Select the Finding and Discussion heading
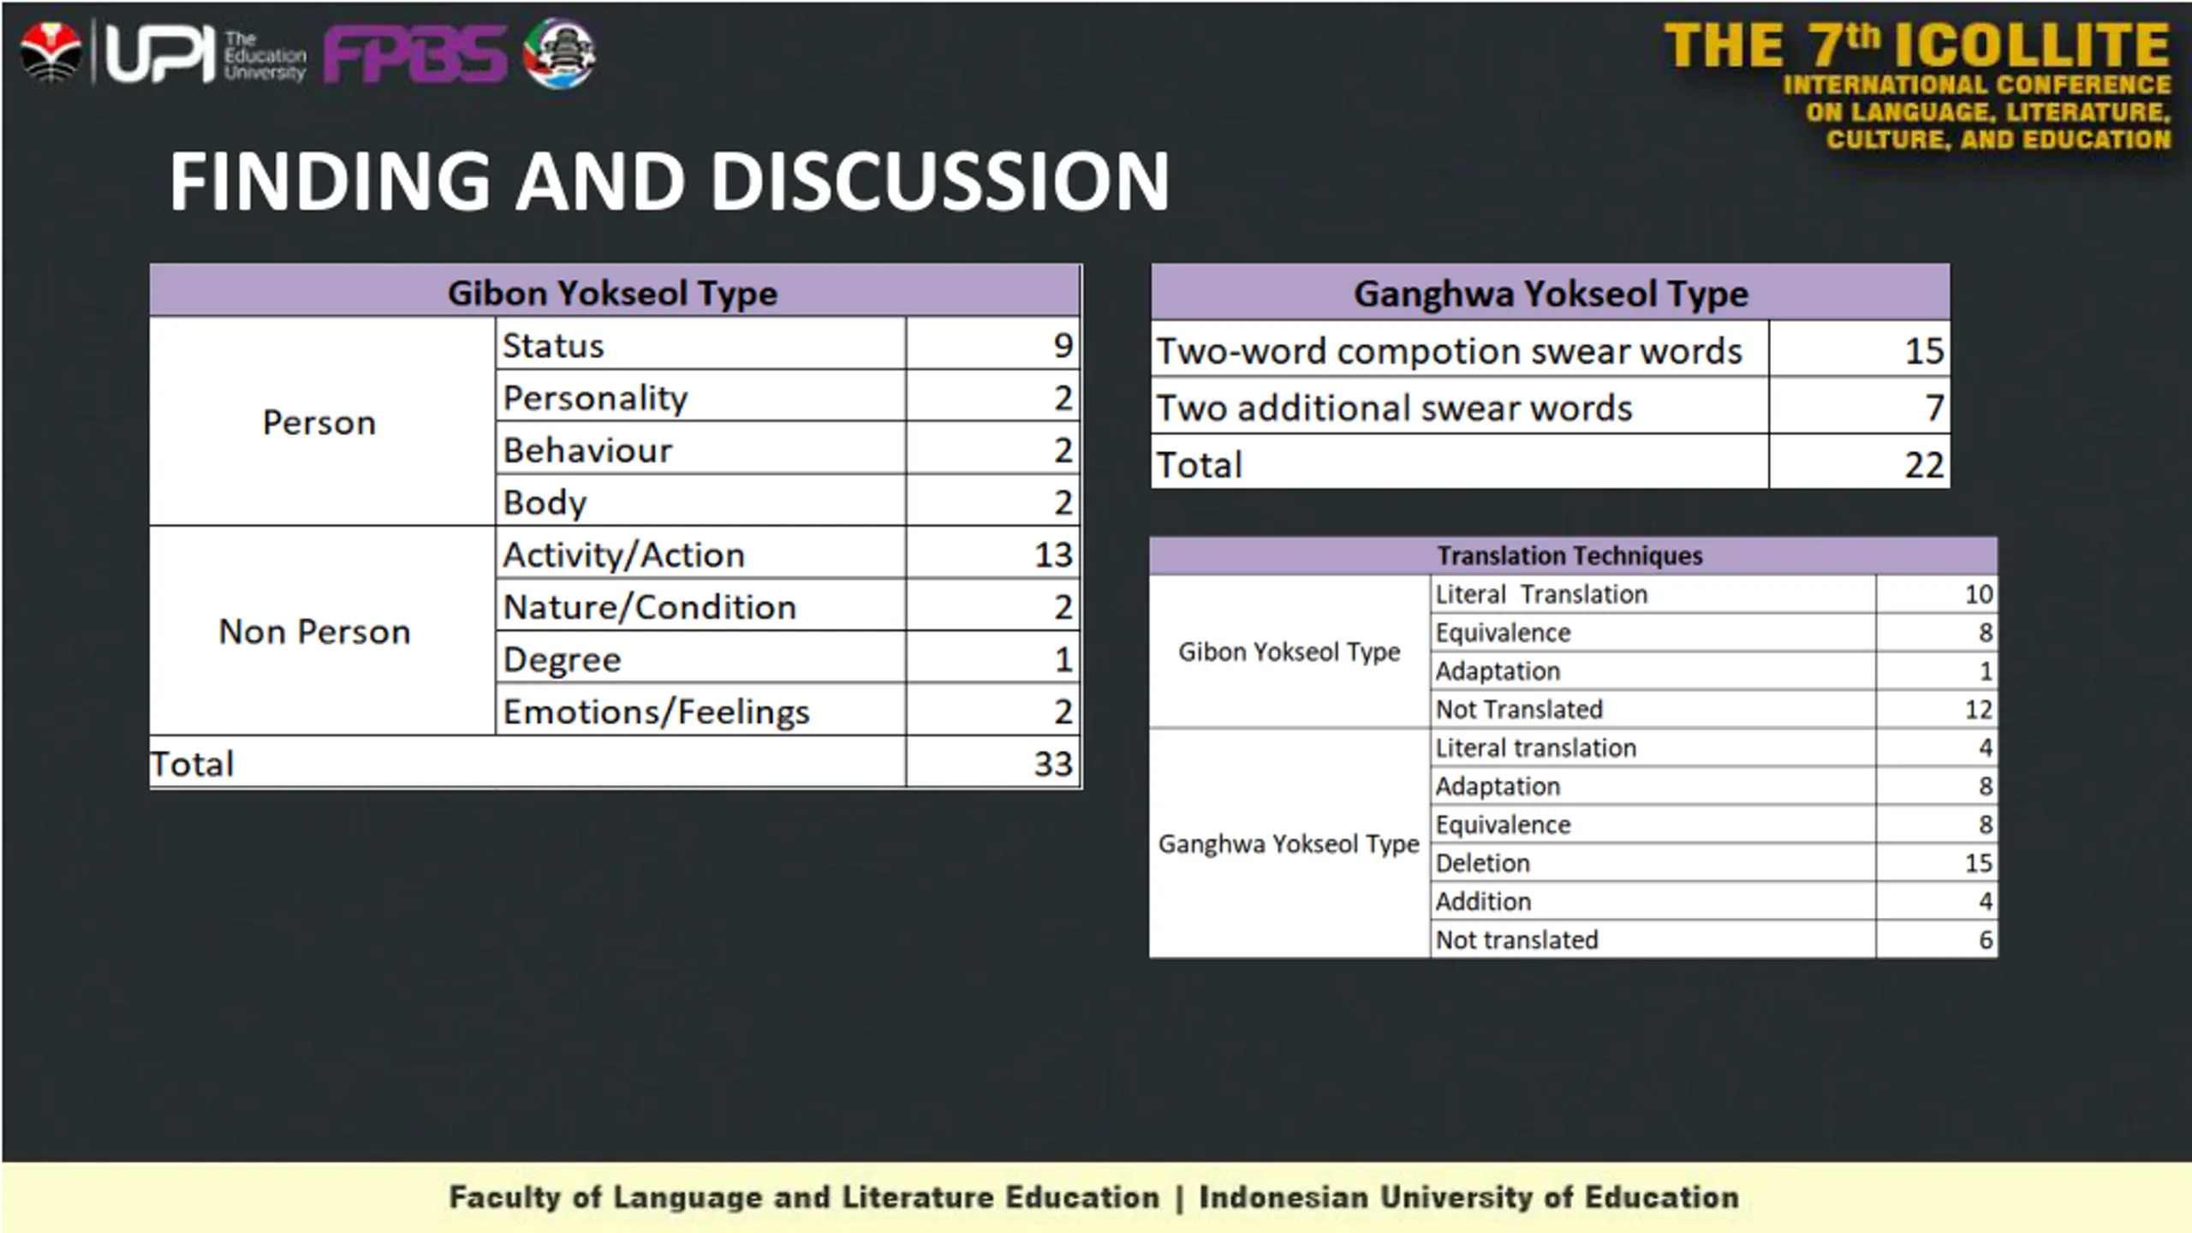Viewport: 2192px width, 1233px height. coord(670,182)
